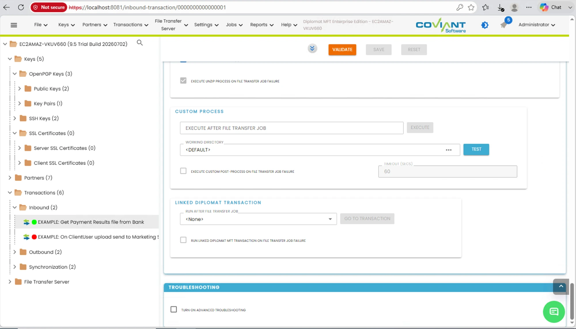Open the green chat support bubble
This screenshot has height=329, width=576.
(x=554, y=311)
